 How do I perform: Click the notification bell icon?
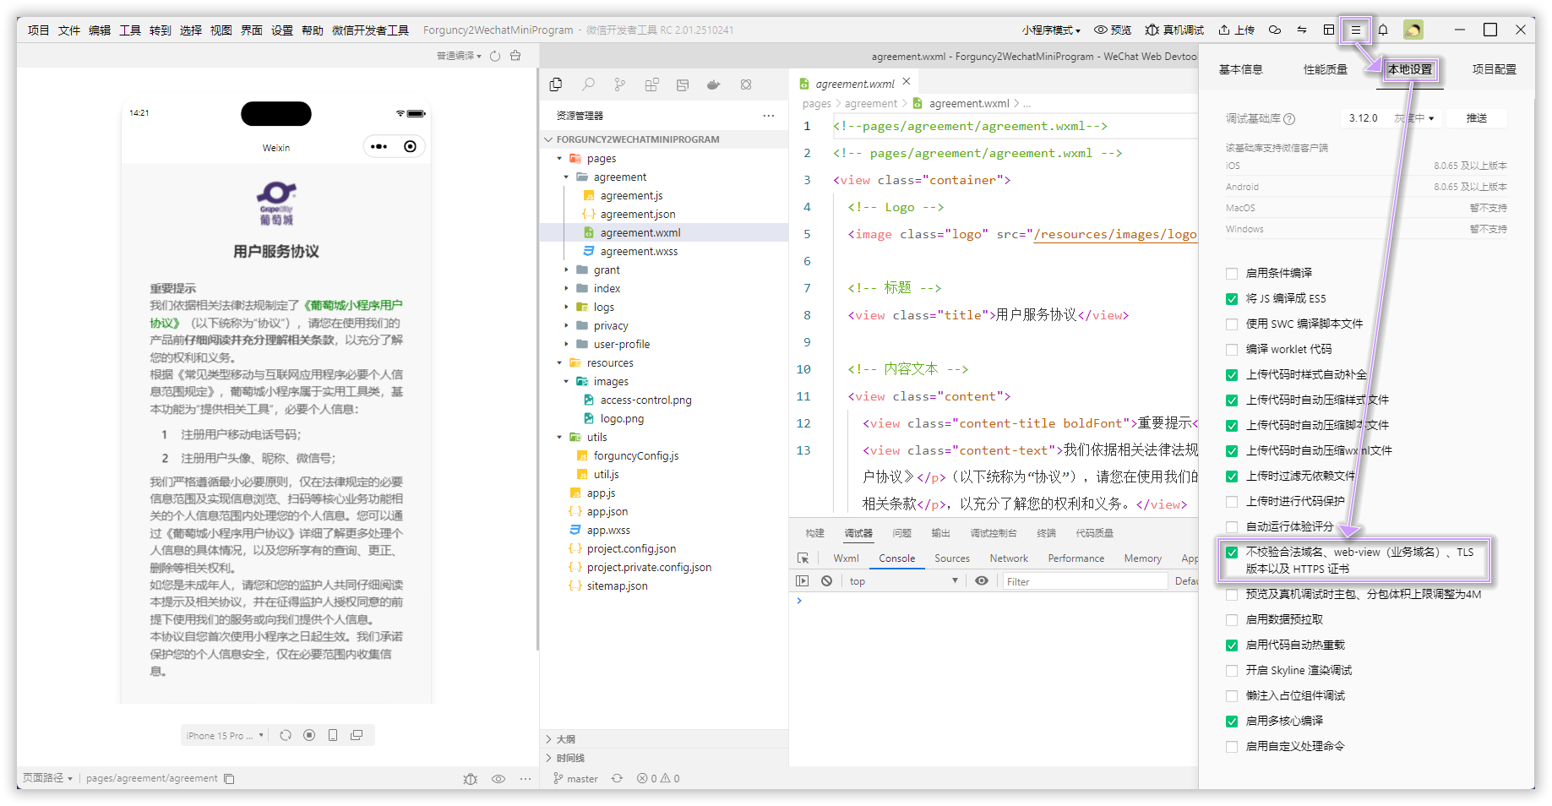coord(1383,30)
